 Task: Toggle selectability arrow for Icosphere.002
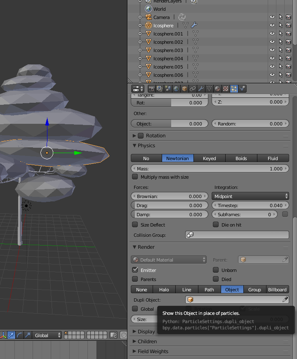point(280,42)
